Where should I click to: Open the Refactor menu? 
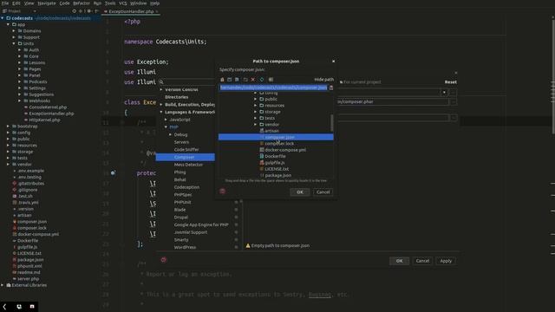click(x=82, y=3)
